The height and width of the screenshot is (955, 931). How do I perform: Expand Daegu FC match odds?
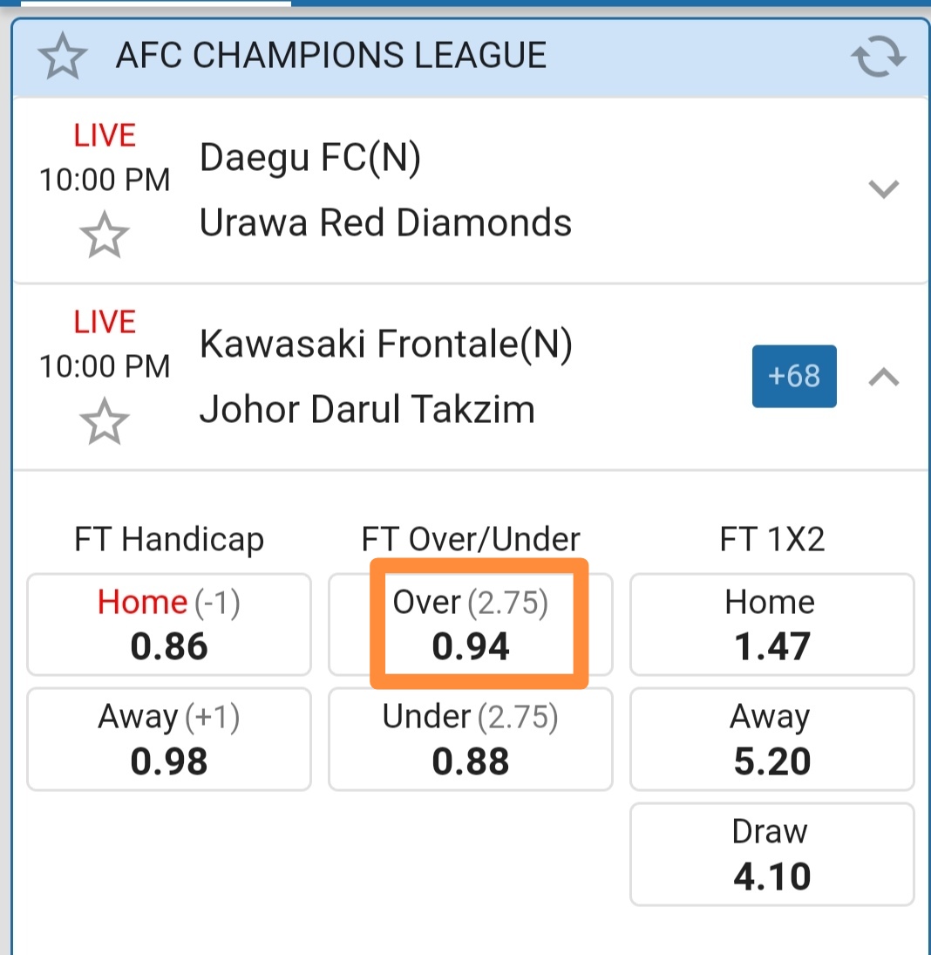[x=884, y=188]
